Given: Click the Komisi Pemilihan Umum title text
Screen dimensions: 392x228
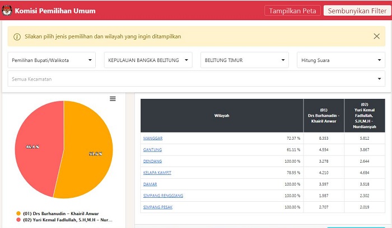Looking at the screenshot, I should click(x=55, y=11).
